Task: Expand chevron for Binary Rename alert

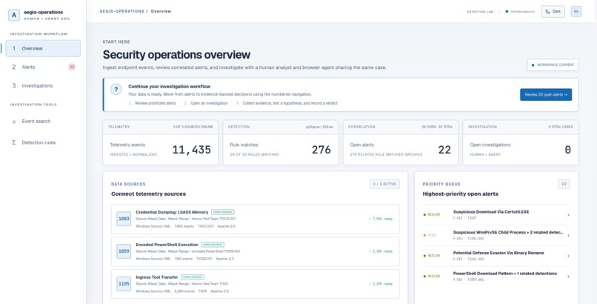Action: click(568, 256)
